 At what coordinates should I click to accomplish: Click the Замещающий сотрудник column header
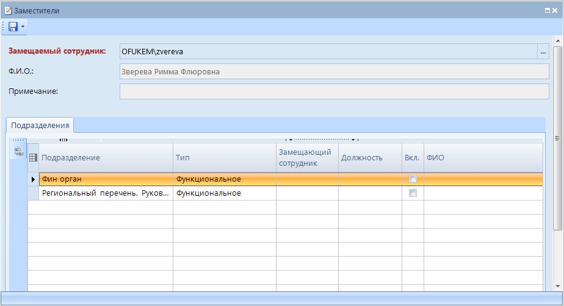pyautogui.click(x=306, y=158)
